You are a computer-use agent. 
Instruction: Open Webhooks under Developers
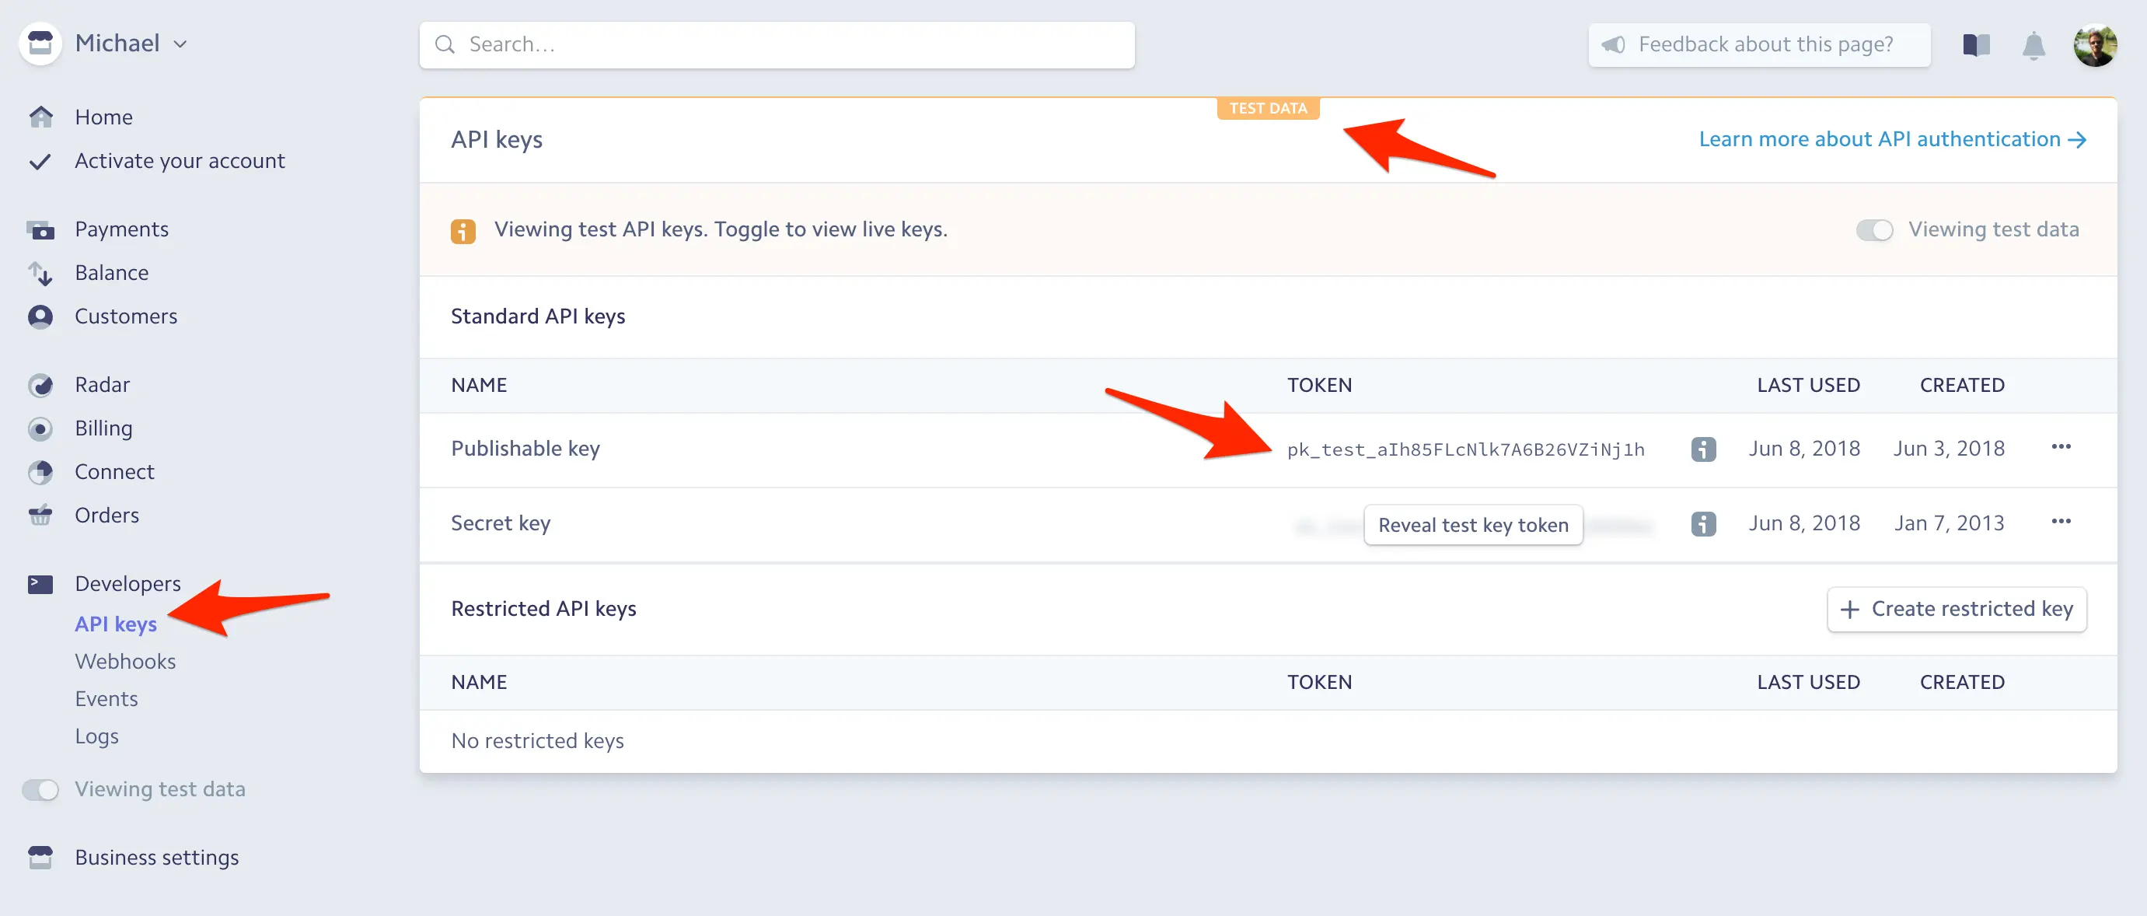click(x=125, y=661)
